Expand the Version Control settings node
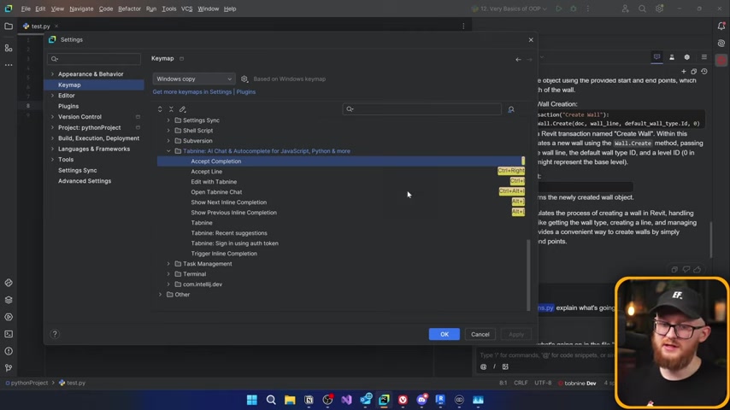This screenshot has width=730, height=410. pos(52,117)
